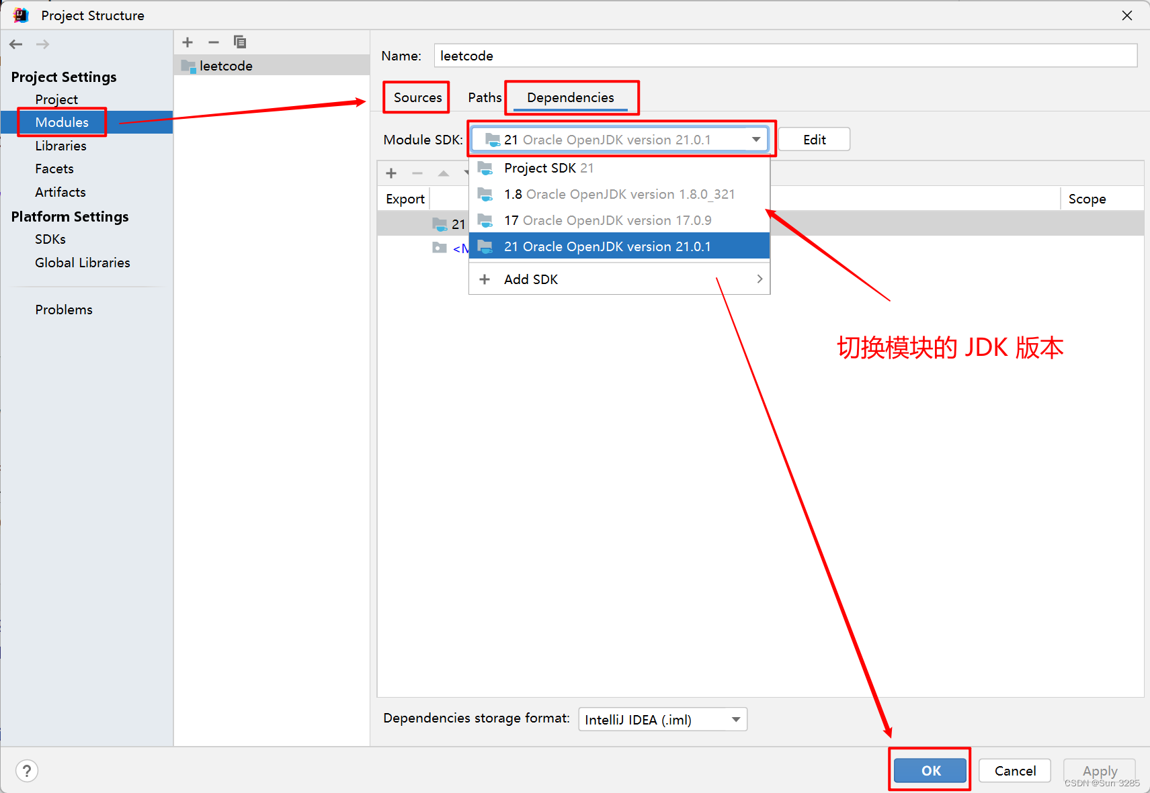Viewport: 1150px width, 793px height.
Task: Go forward with the right arrow icon
Action: (42, 44)
